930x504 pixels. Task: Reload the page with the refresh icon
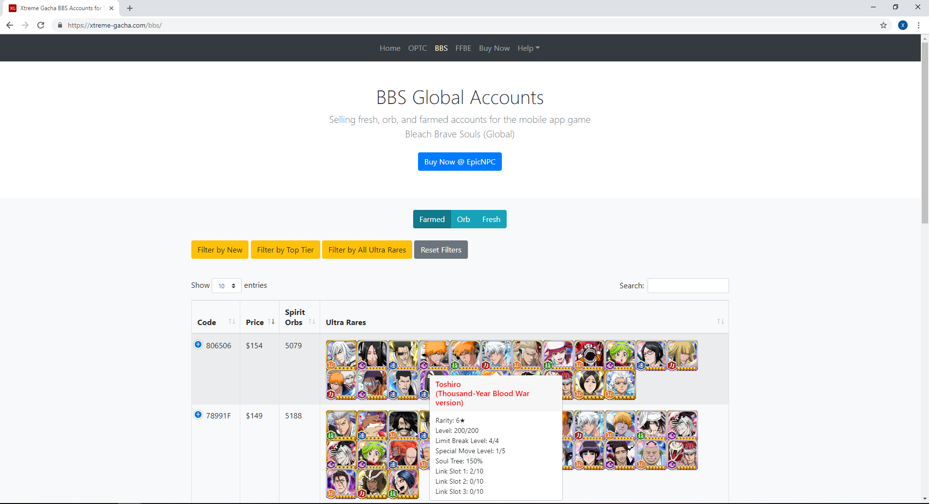tap(41, 25)
